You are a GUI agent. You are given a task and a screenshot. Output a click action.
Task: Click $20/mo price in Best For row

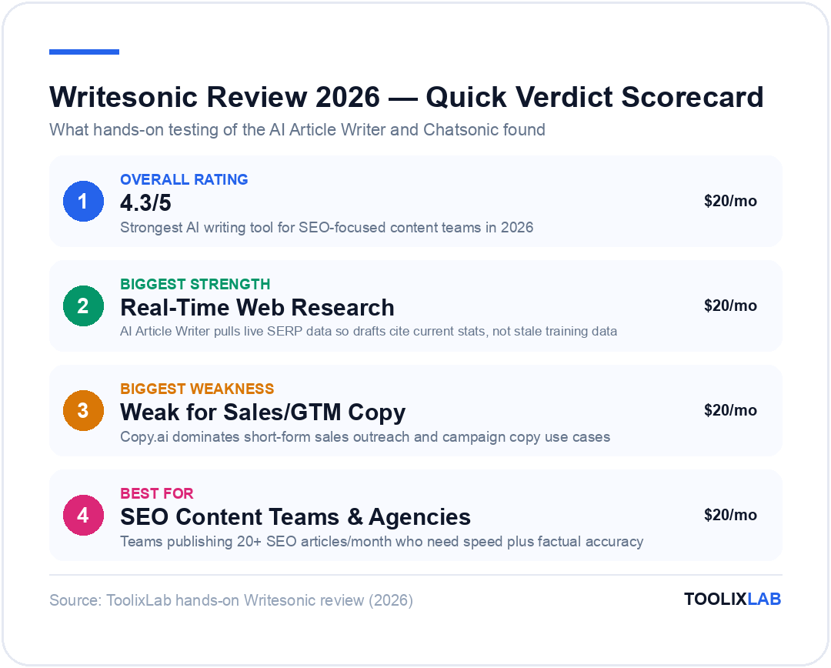(730, 515)
